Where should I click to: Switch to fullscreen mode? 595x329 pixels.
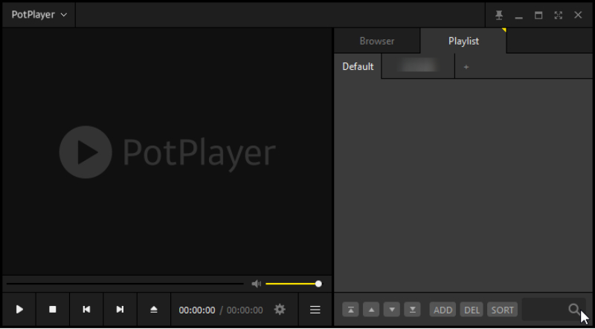click(x=559, y=15)
